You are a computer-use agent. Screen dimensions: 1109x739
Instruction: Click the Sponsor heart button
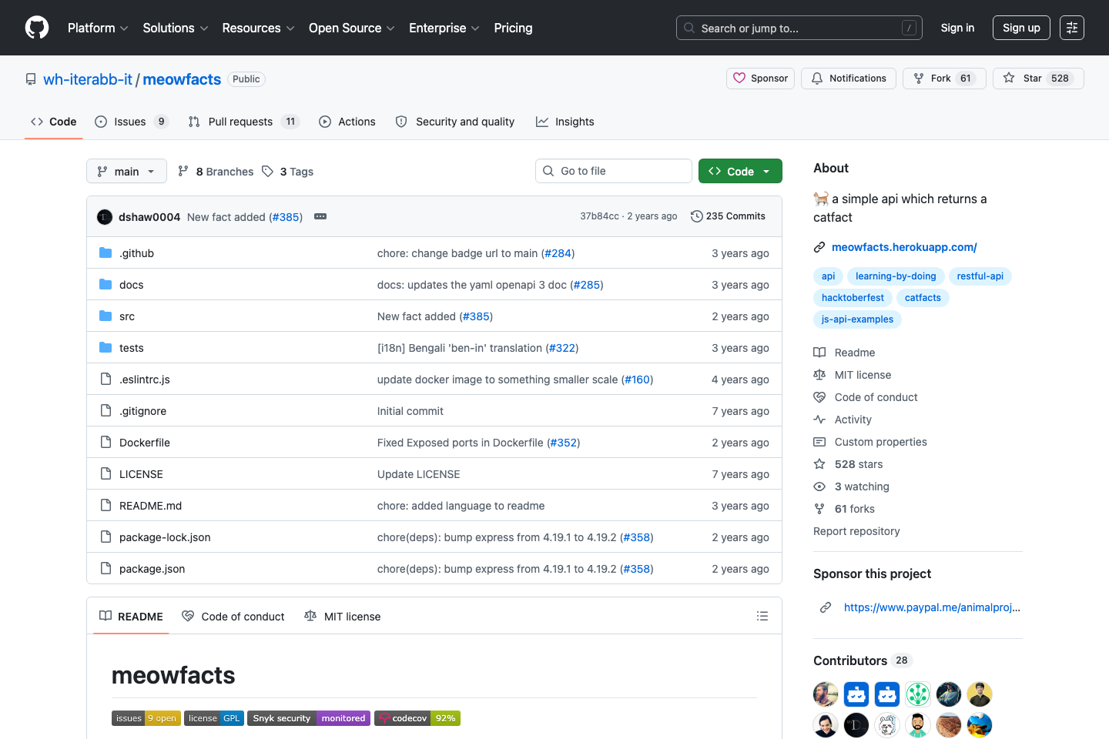point(761,79)
